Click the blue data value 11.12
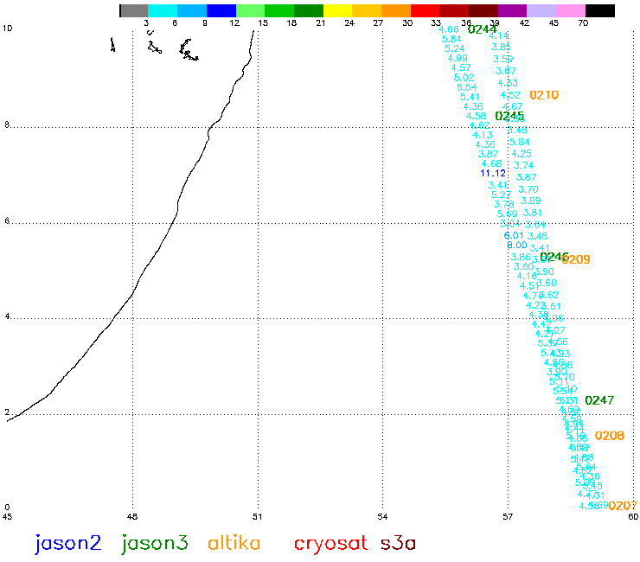Image resolution: width=640 pixels, height=562 pixels. (493, 173)
